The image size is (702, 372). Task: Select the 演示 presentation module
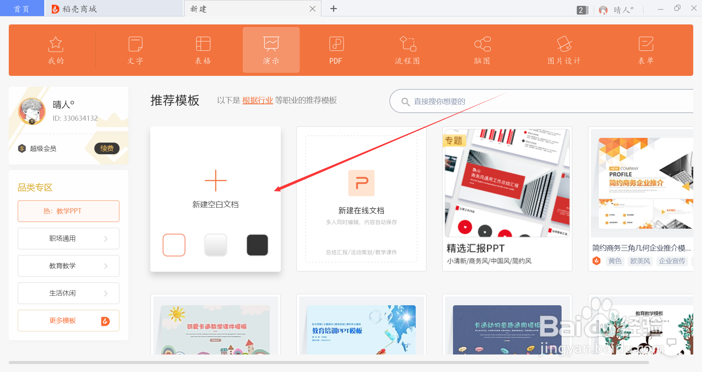click(271, 50)
